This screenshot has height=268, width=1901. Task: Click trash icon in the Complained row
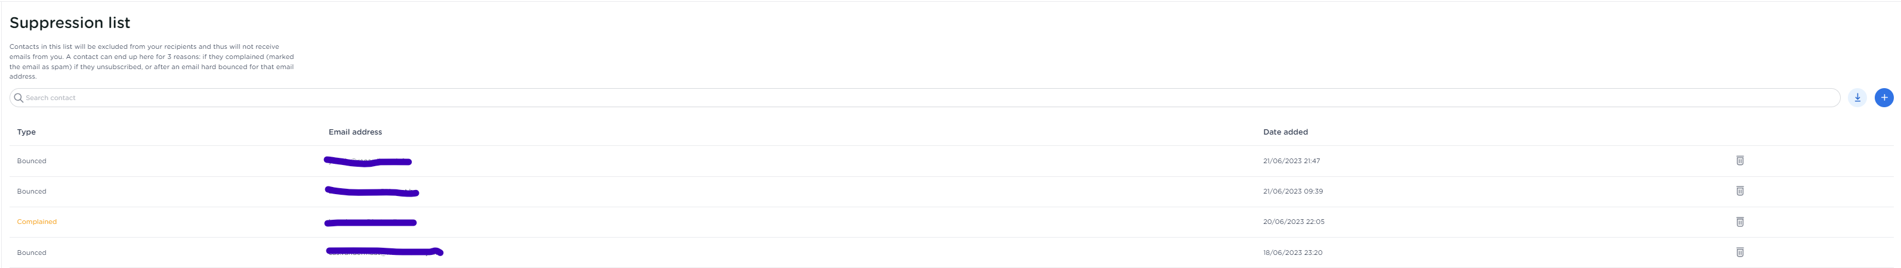point(1739,222)
